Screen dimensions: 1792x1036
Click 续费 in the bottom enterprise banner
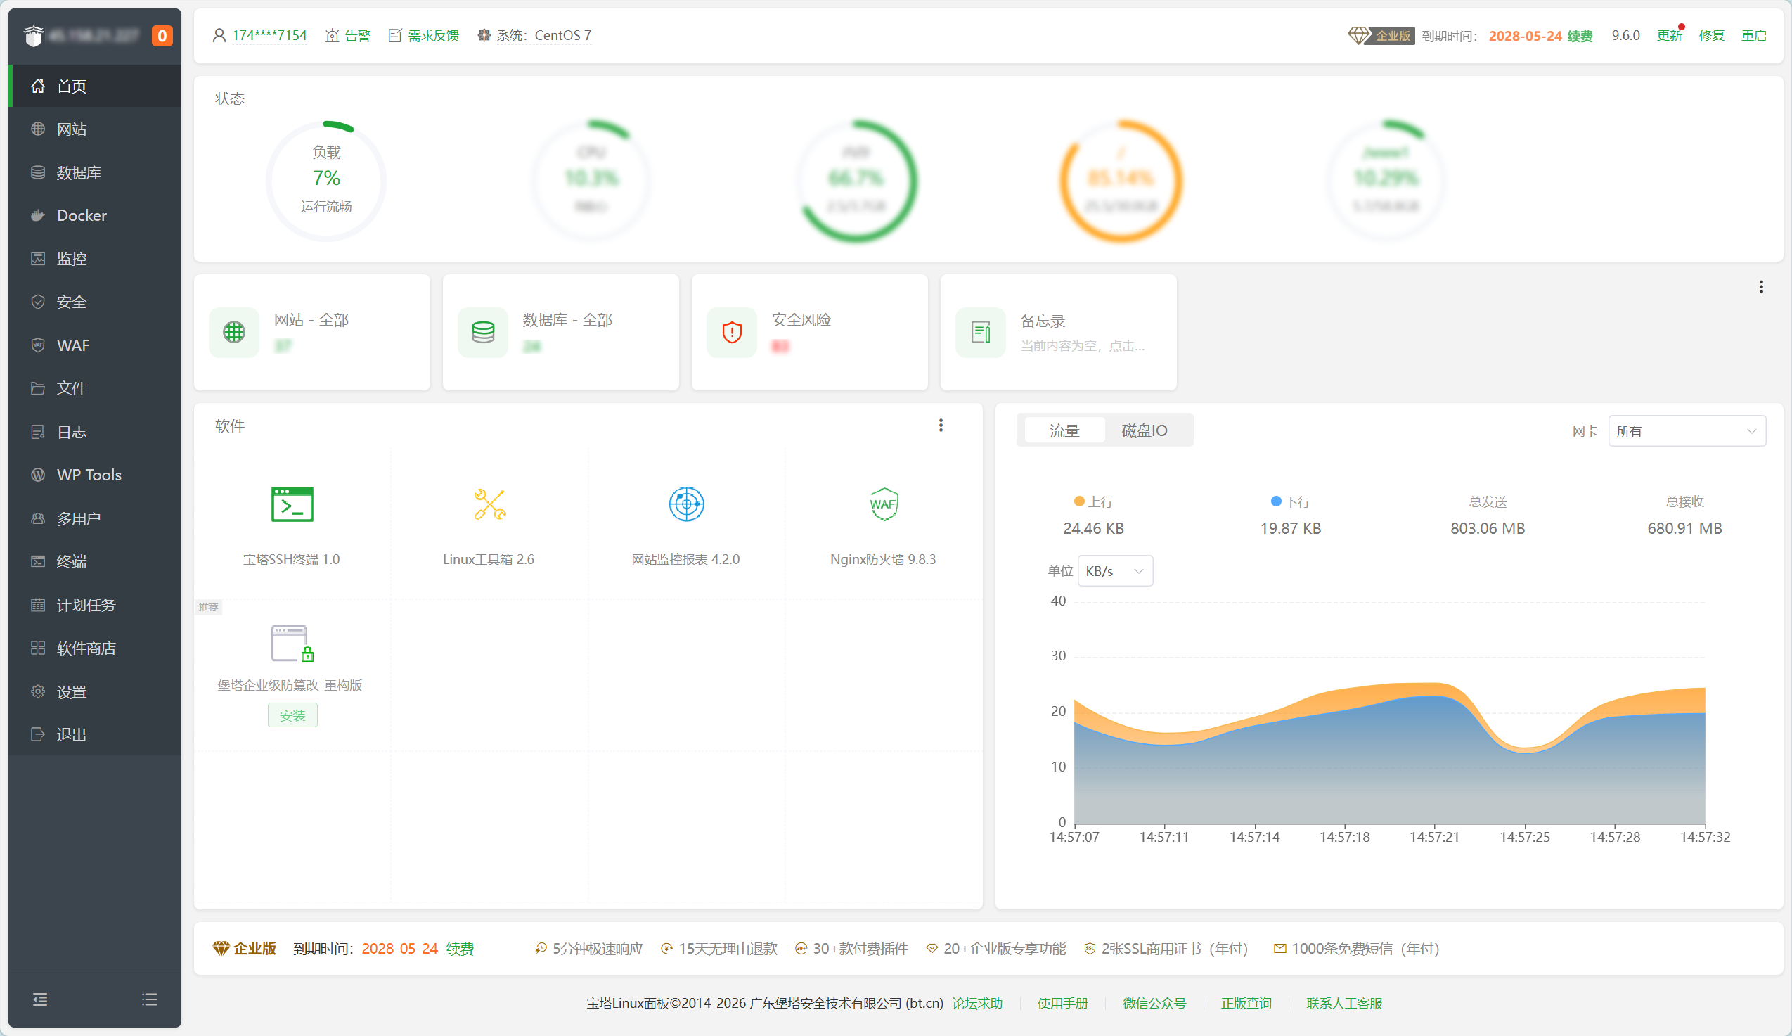[x=460, y=949]
